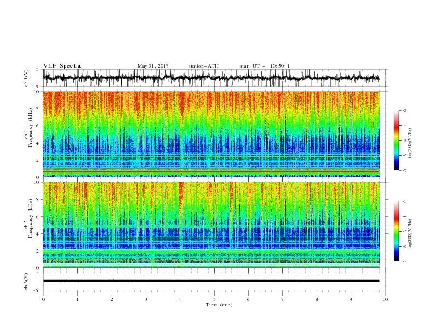The image size is (434, 336).
Task: Click tick label "8" on the time axis
Action: (317, 299)
